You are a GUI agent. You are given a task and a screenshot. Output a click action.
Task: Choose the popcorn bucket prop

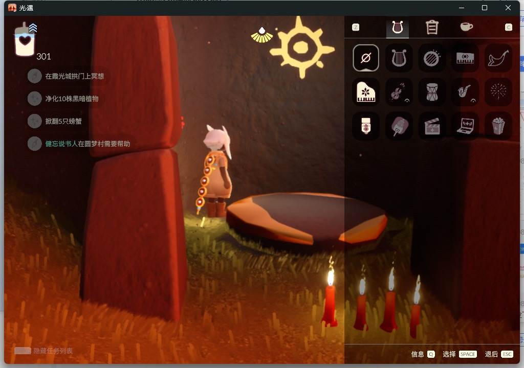(x=498, y=126)
